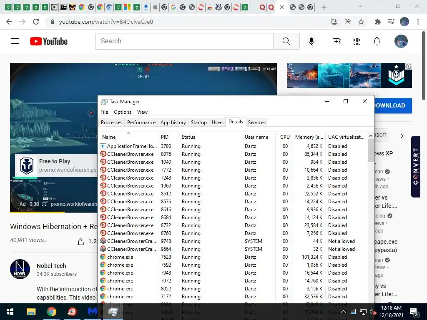
Task: Click the YouTube logo
Action: pyautogui.click(x=49, y=41)
